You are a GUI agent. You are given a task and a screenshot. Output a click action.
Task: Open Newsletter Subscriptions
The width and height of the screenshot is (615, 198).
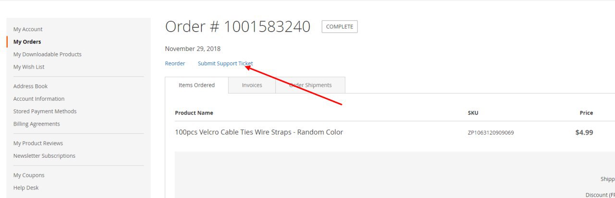(44, 156)
